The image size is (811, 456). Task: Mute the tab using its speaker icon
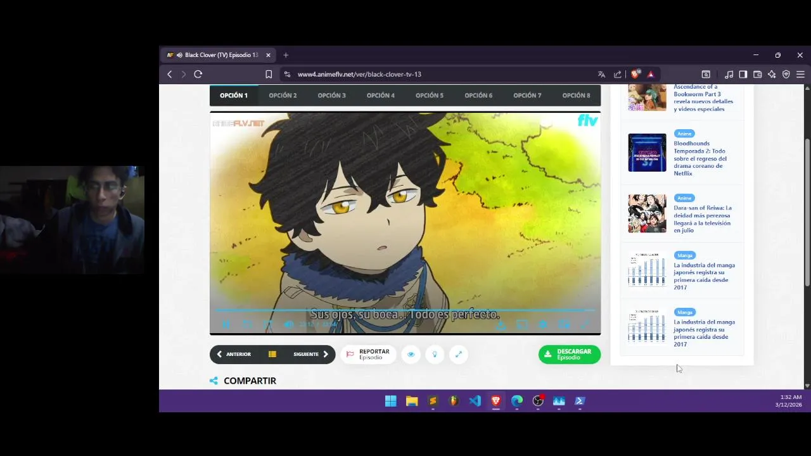click(179, 55)
